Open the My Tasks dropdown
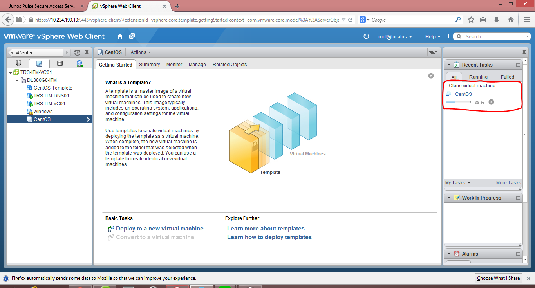The width and height of the screenshot is (535, 288). [x=455, y=183]
